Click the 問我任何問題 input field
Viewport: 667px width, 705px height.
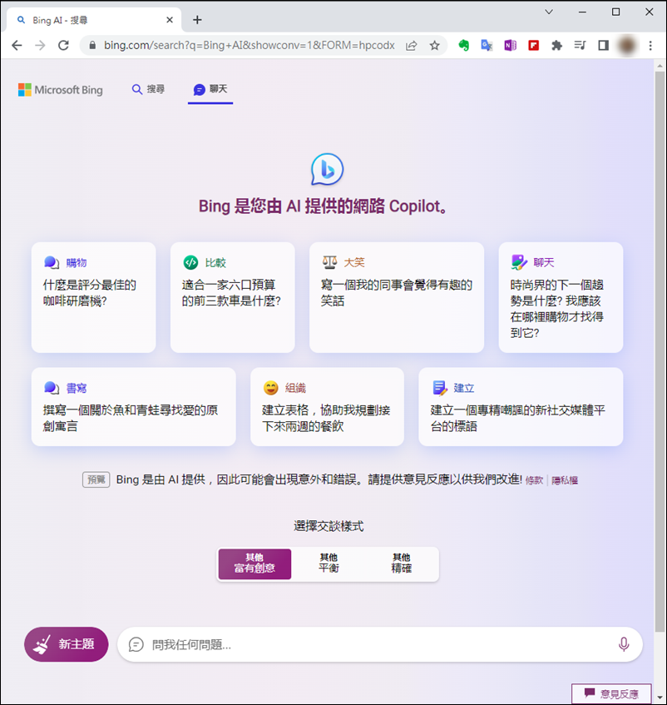pyautogui.click(x=379, y=644)
